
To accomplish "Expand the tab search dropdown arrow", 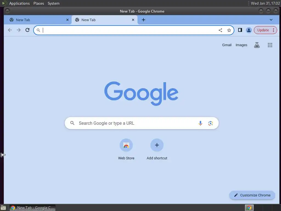I will 271,20.
